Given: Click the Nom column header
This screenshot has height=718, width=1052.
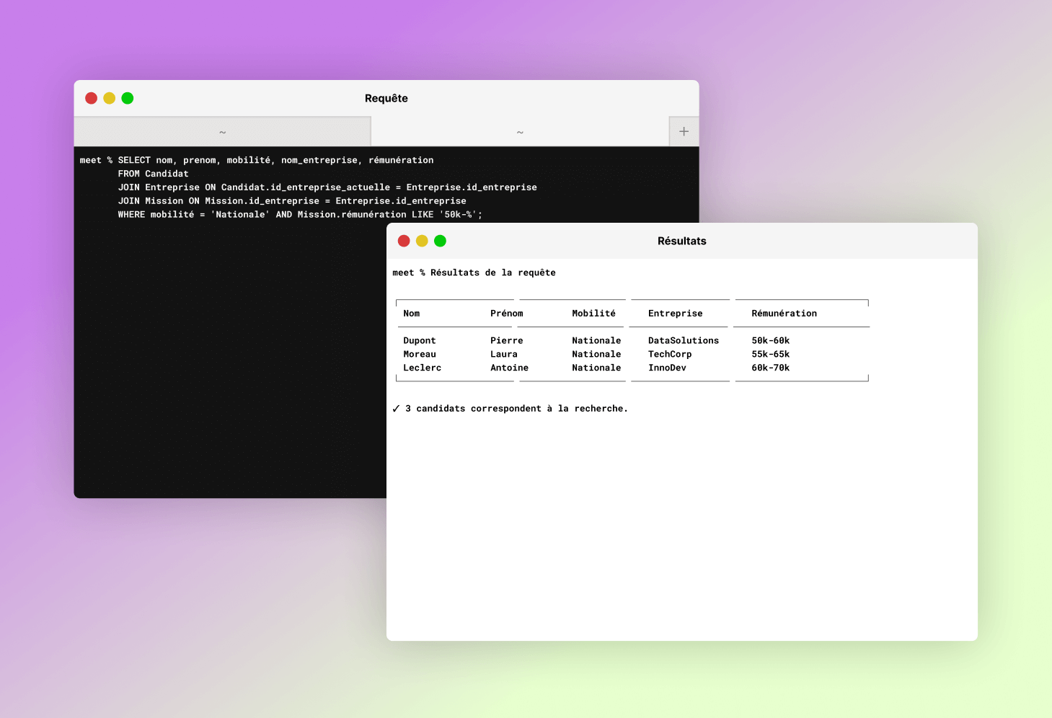Looking at the screenshot, I should (412, 314).
